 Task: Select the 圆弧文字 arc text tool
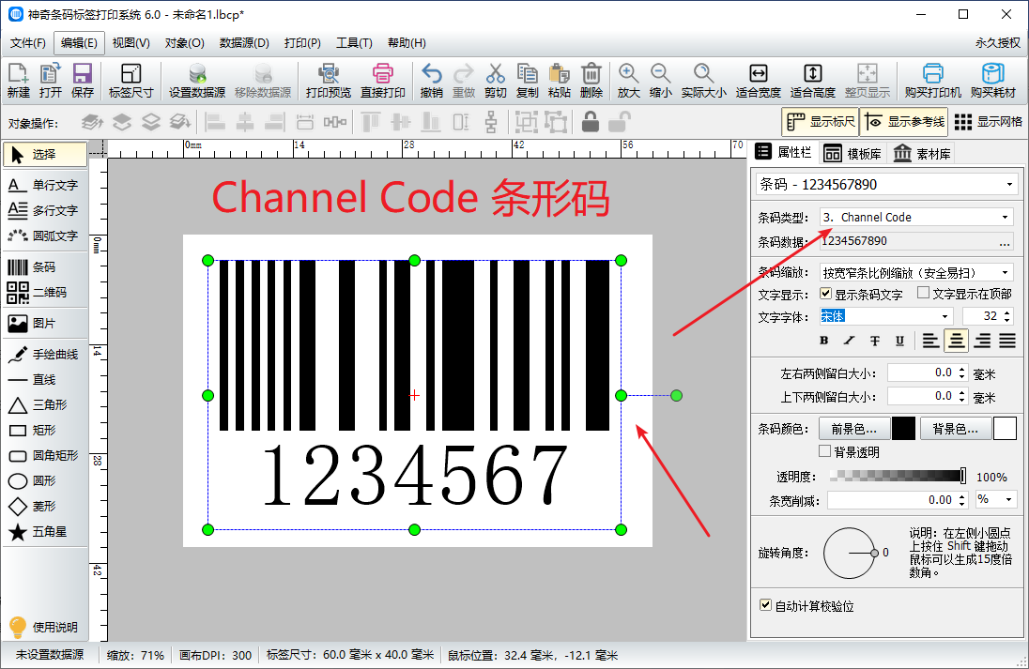coord(45,236)
